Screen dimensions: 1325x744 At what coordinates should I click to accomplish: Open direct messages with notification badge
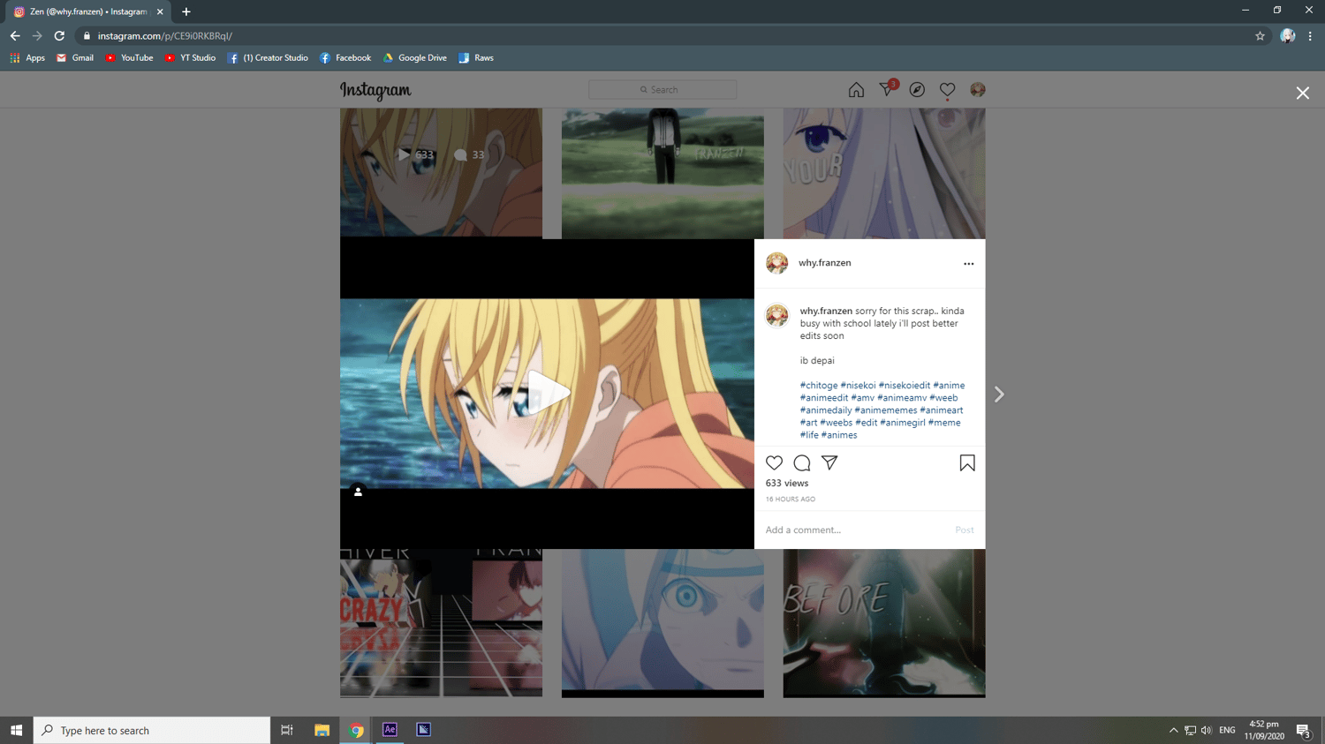pyautogui.click(x=888, y=88)
